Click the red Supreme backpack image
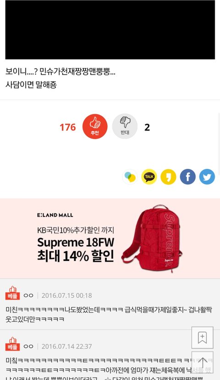Screen dimensions: 220x380 coord(152,239)
